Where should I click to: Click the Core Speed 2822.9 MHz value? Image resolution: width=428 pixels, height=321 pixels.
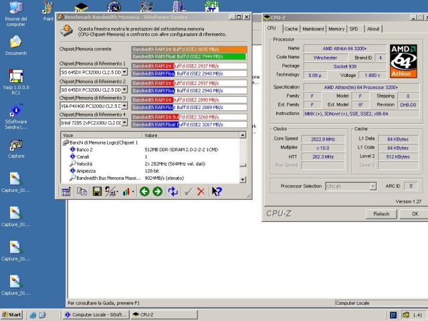323,139
